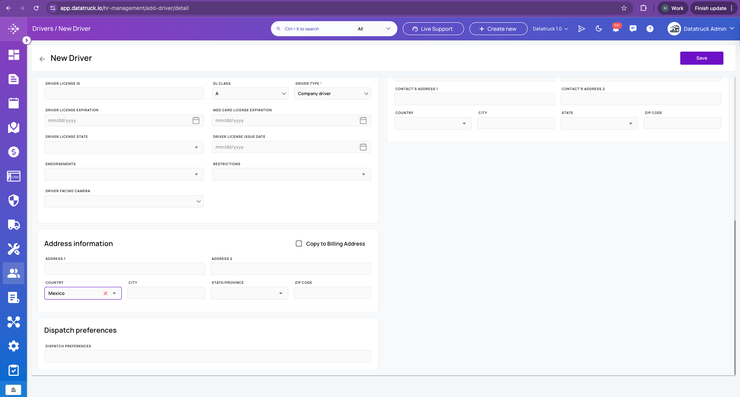Check Copy to Billing Address checkbox
Screen dimensions: 740x397
299,243
